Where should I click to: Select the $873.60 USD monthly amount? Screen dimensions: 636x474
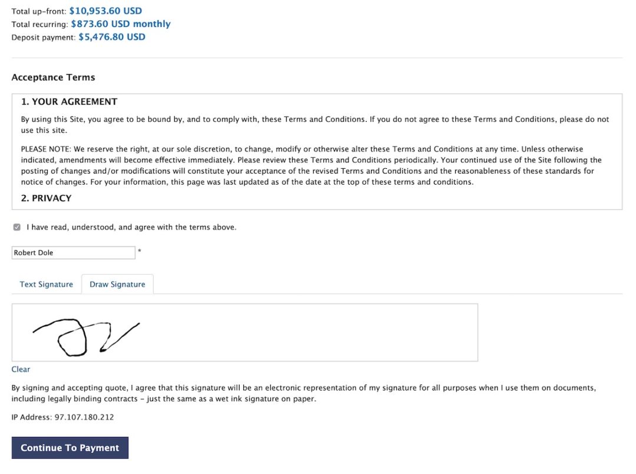[121, 24]
